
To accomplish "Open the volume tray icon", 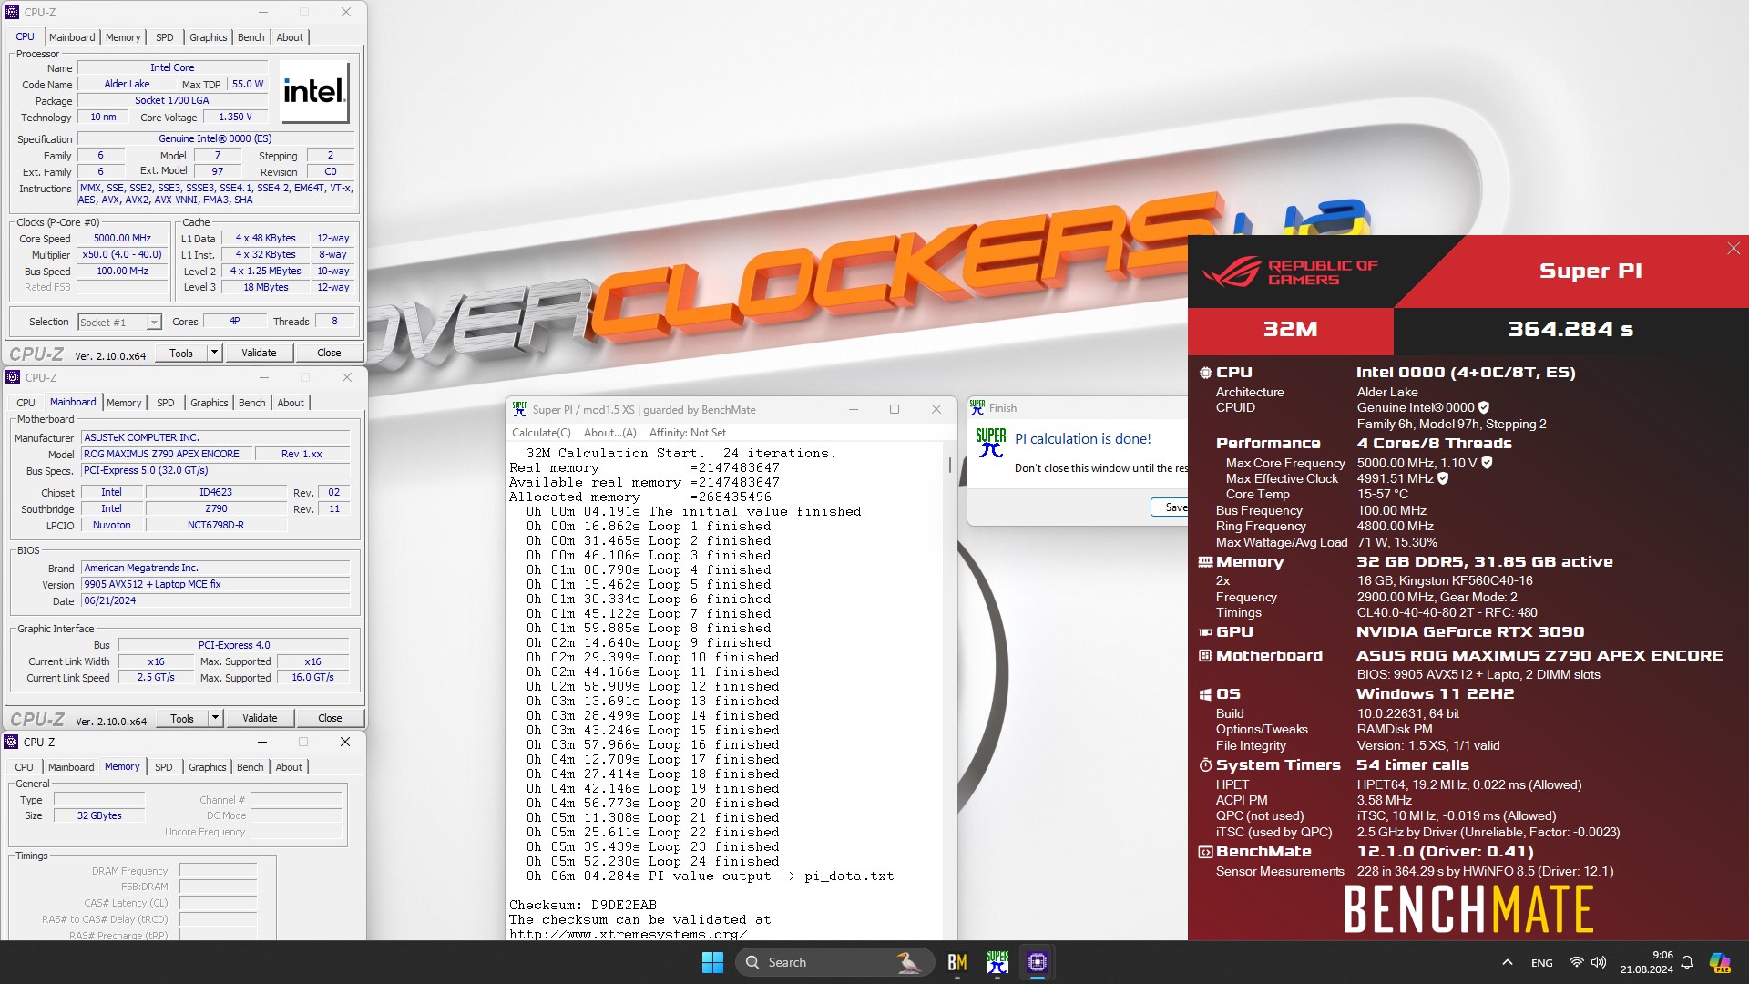I will [1599, 962].
